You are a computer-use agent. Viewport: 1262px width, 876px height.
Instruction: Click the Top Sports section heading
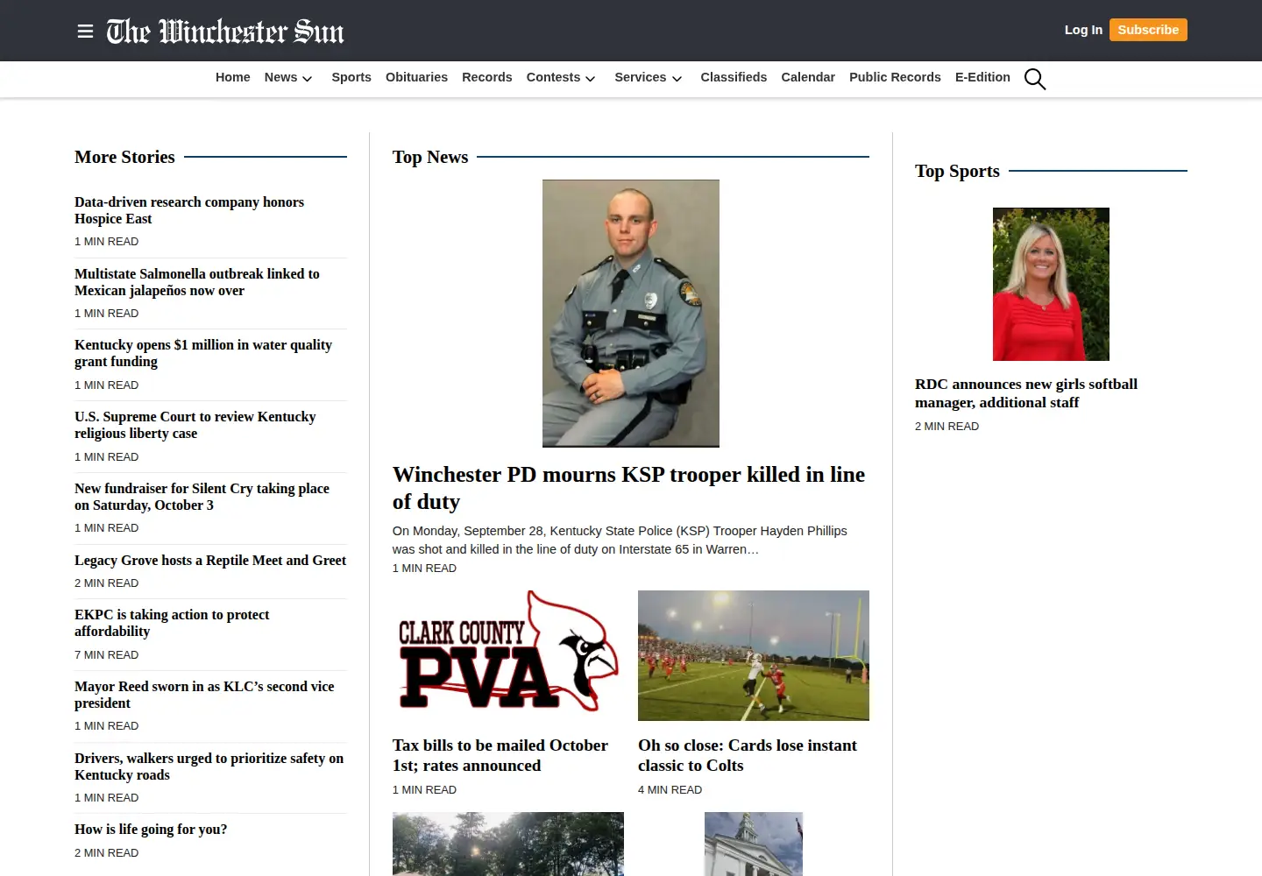coord(957,171)
